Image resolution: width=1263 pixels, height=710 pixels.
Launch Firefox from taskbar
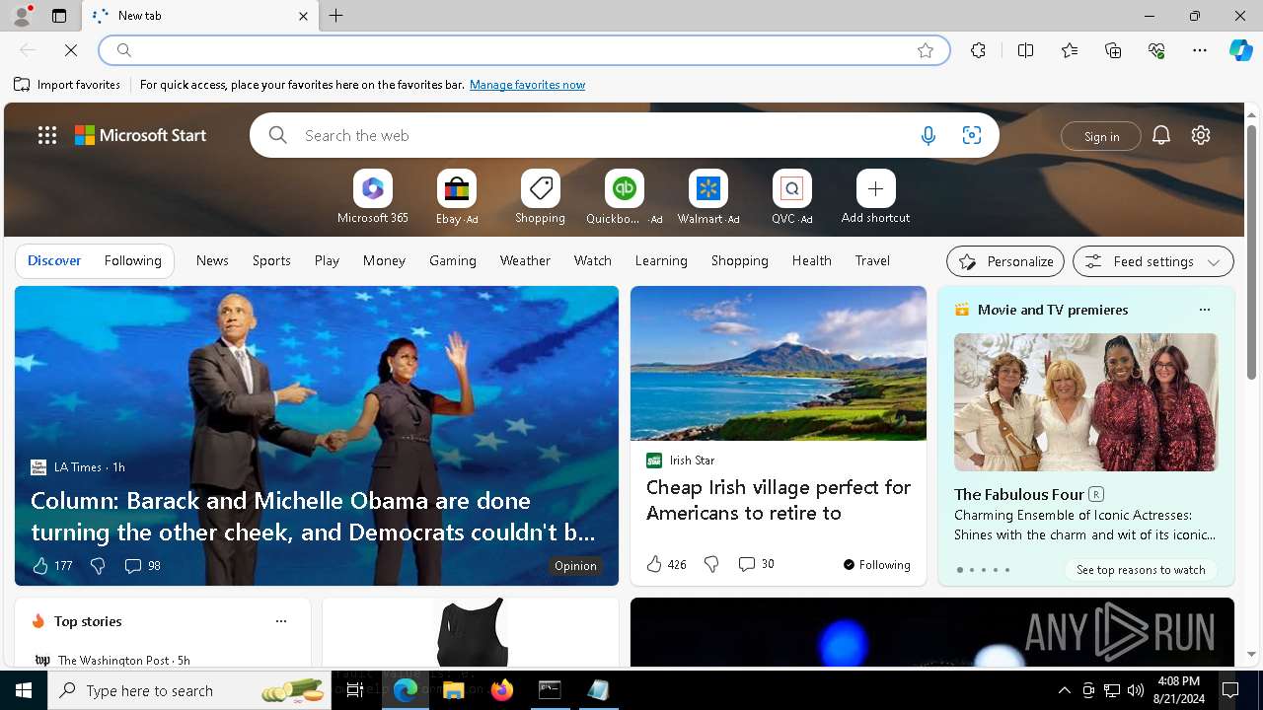(502, 690)
